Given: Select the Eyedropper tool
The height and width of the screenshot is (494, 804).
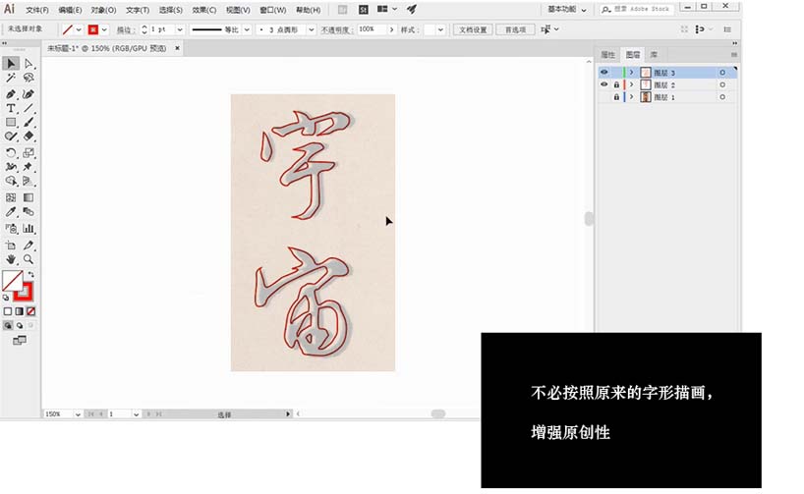Looking at the screenshot, I should pos(11,211).
